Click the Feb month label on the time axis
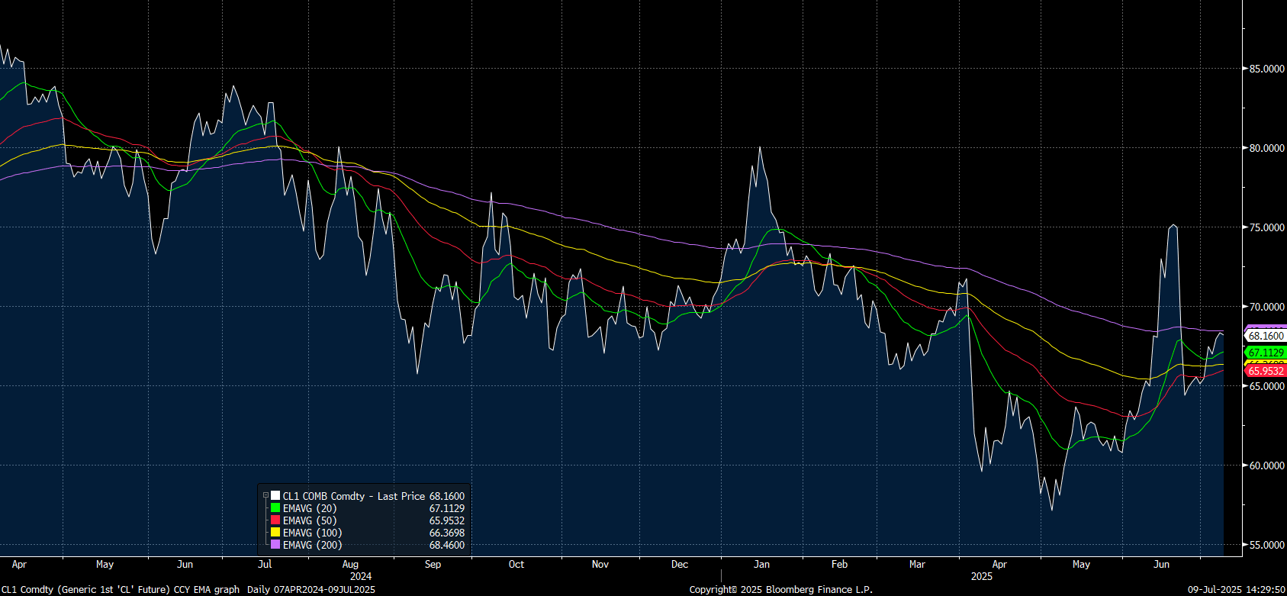Image resolution: width=1287 pixels, height=596 pixels. click(x=839, y=565)
